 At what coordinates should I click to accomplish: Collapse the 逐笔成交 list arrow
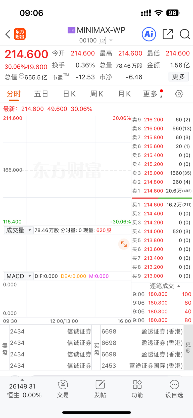179,286
